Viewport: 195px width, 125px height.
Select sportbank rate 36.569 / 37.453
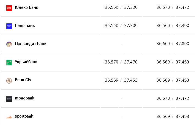[173, 116]
